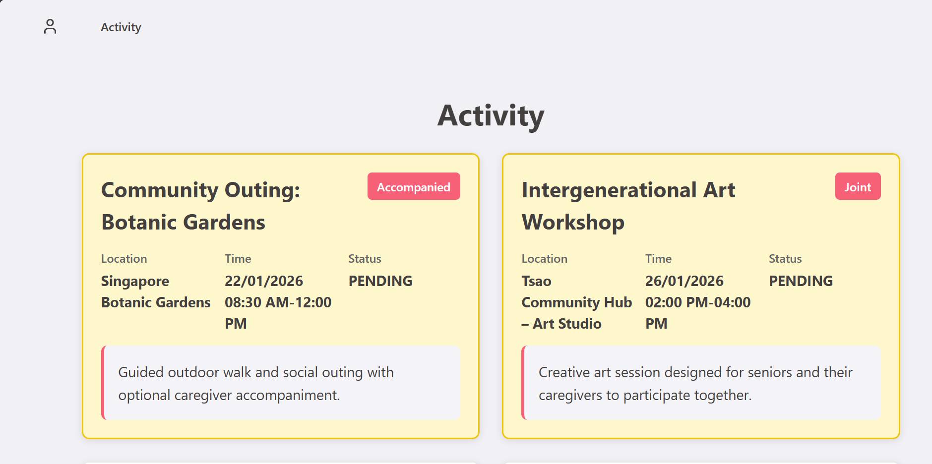This screenshot has width=932, height=464.
Task: Click the Joint badge
Action: (x=857, y=187)
